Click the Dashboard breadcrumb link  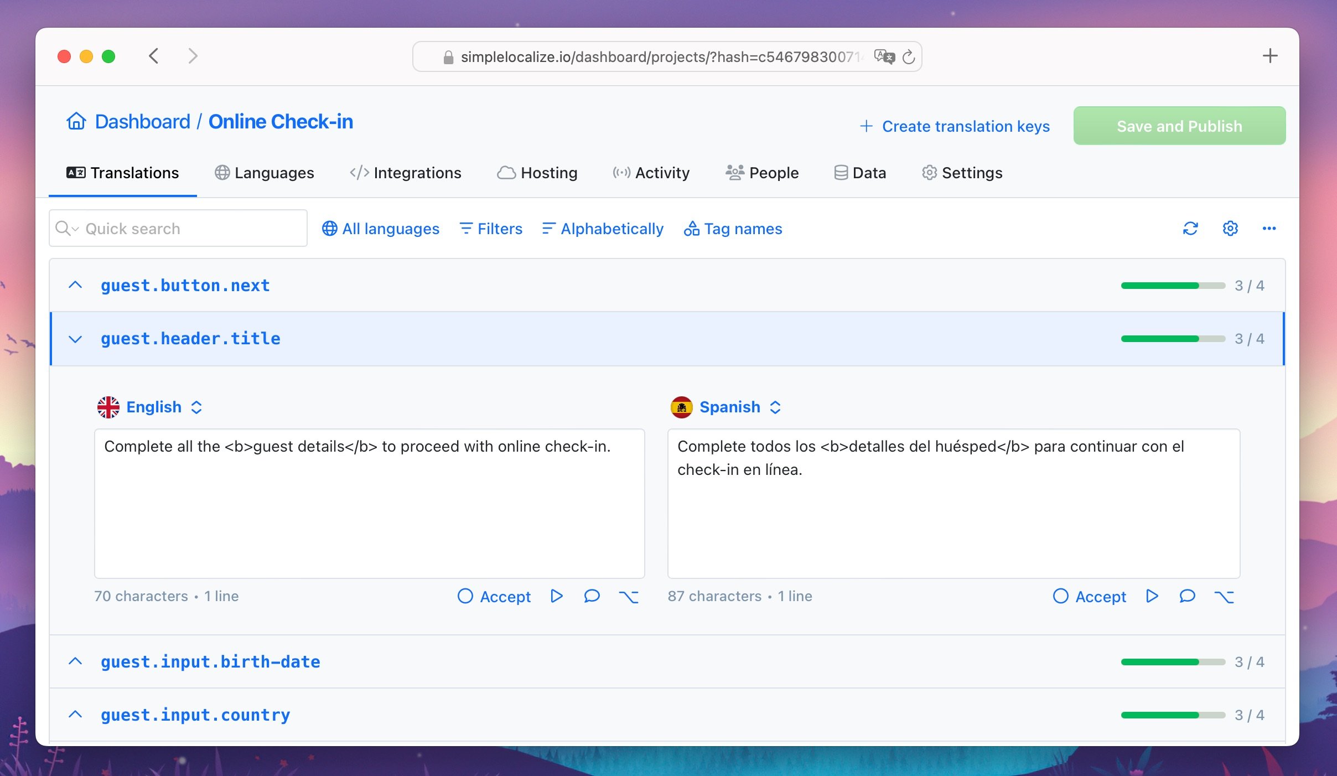(142, 121)
